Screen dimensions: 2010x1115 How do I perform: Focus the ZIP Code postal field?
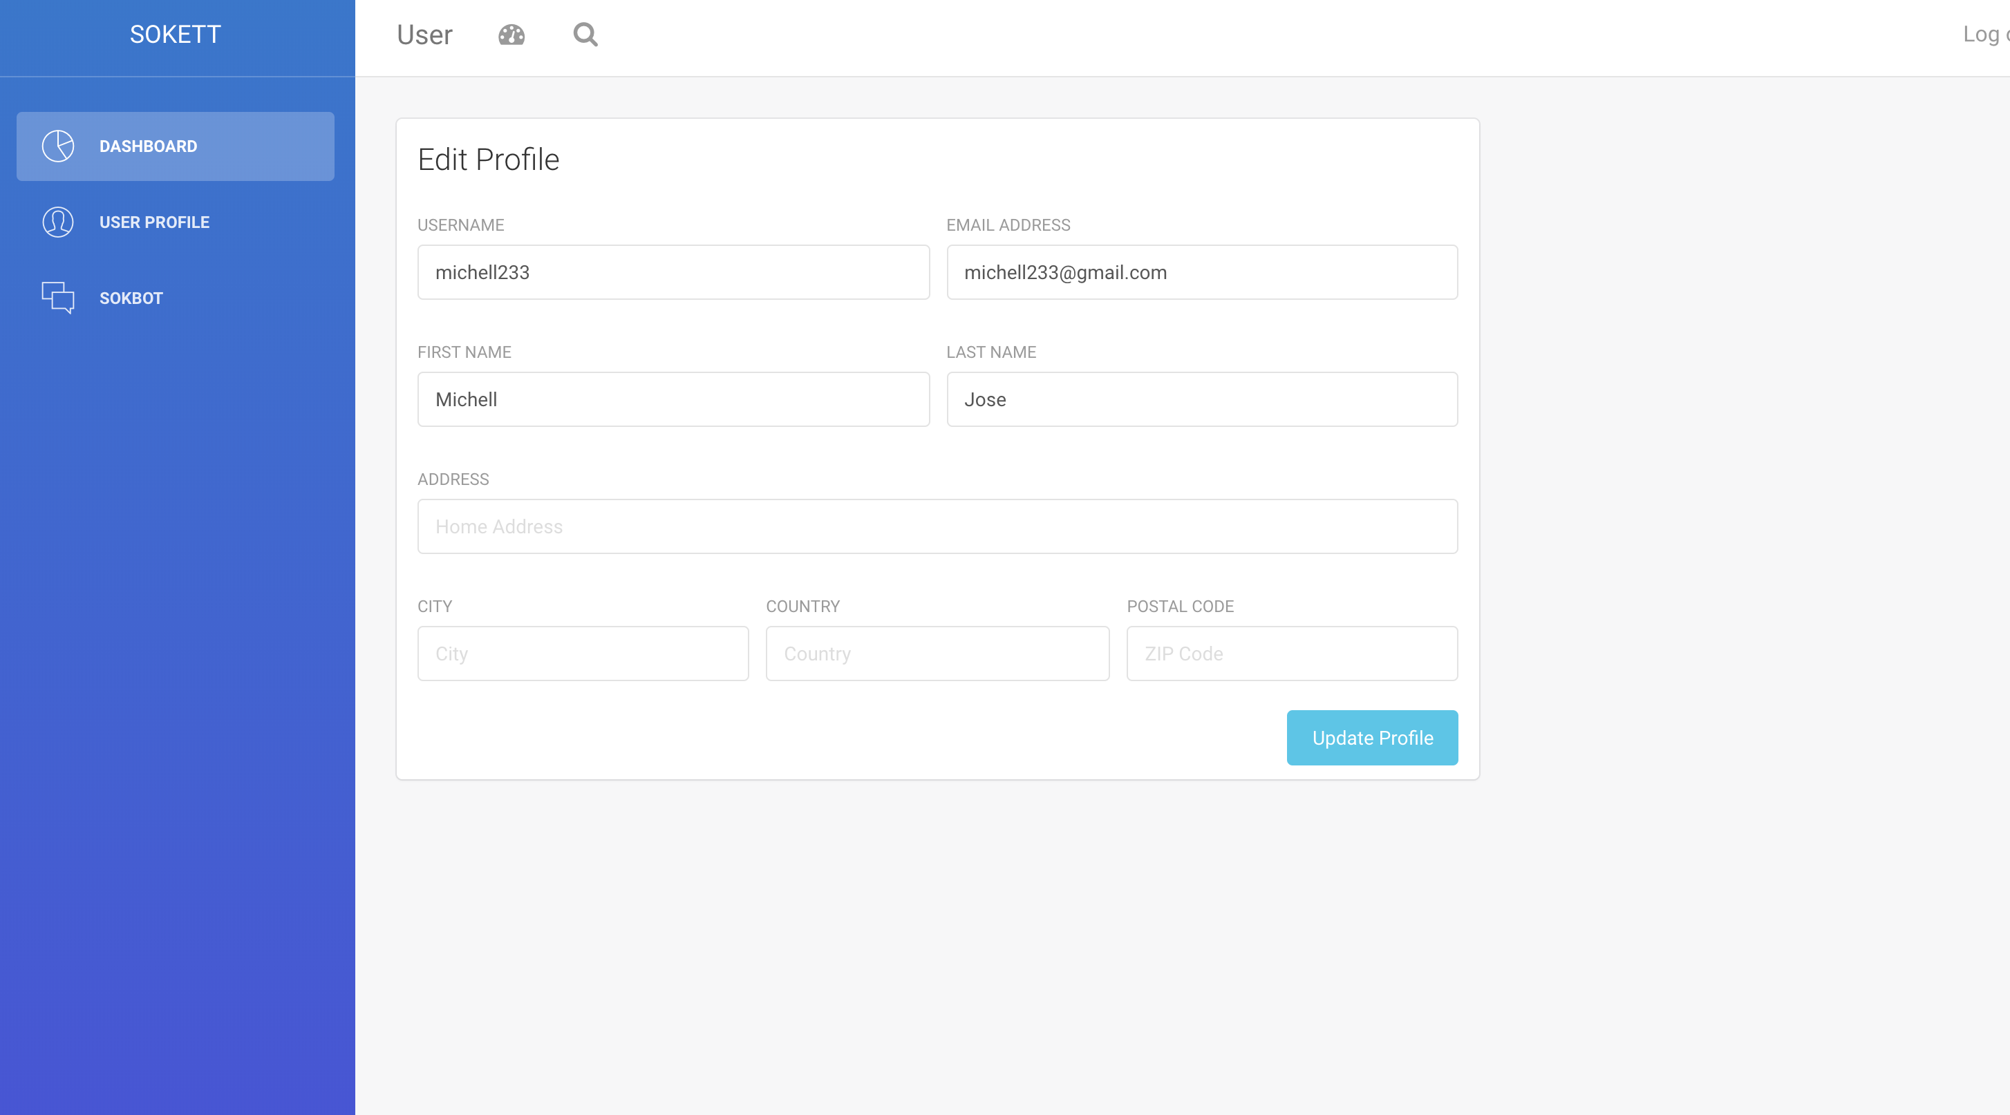coord(1291,654)
